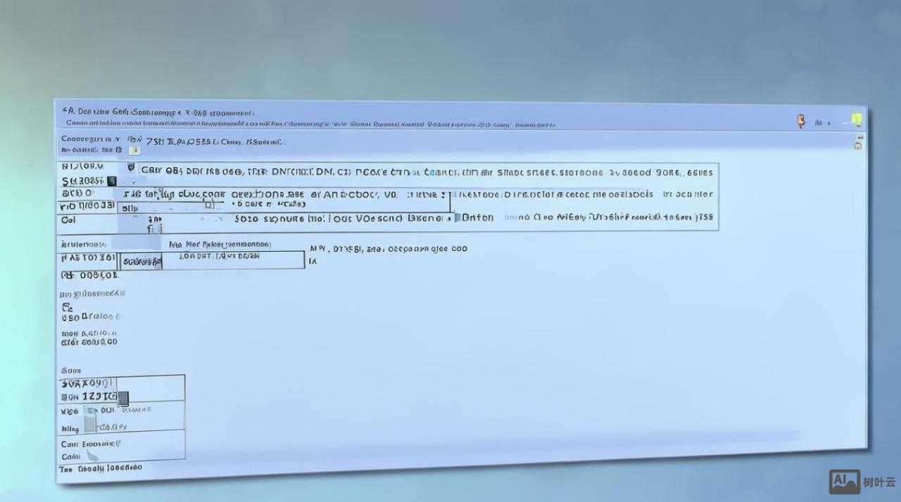This screenshot has width=901, height=502.
Task: Click the dark shield icon before the first table row
Action: pyautogui.click(x=131, y=168)
